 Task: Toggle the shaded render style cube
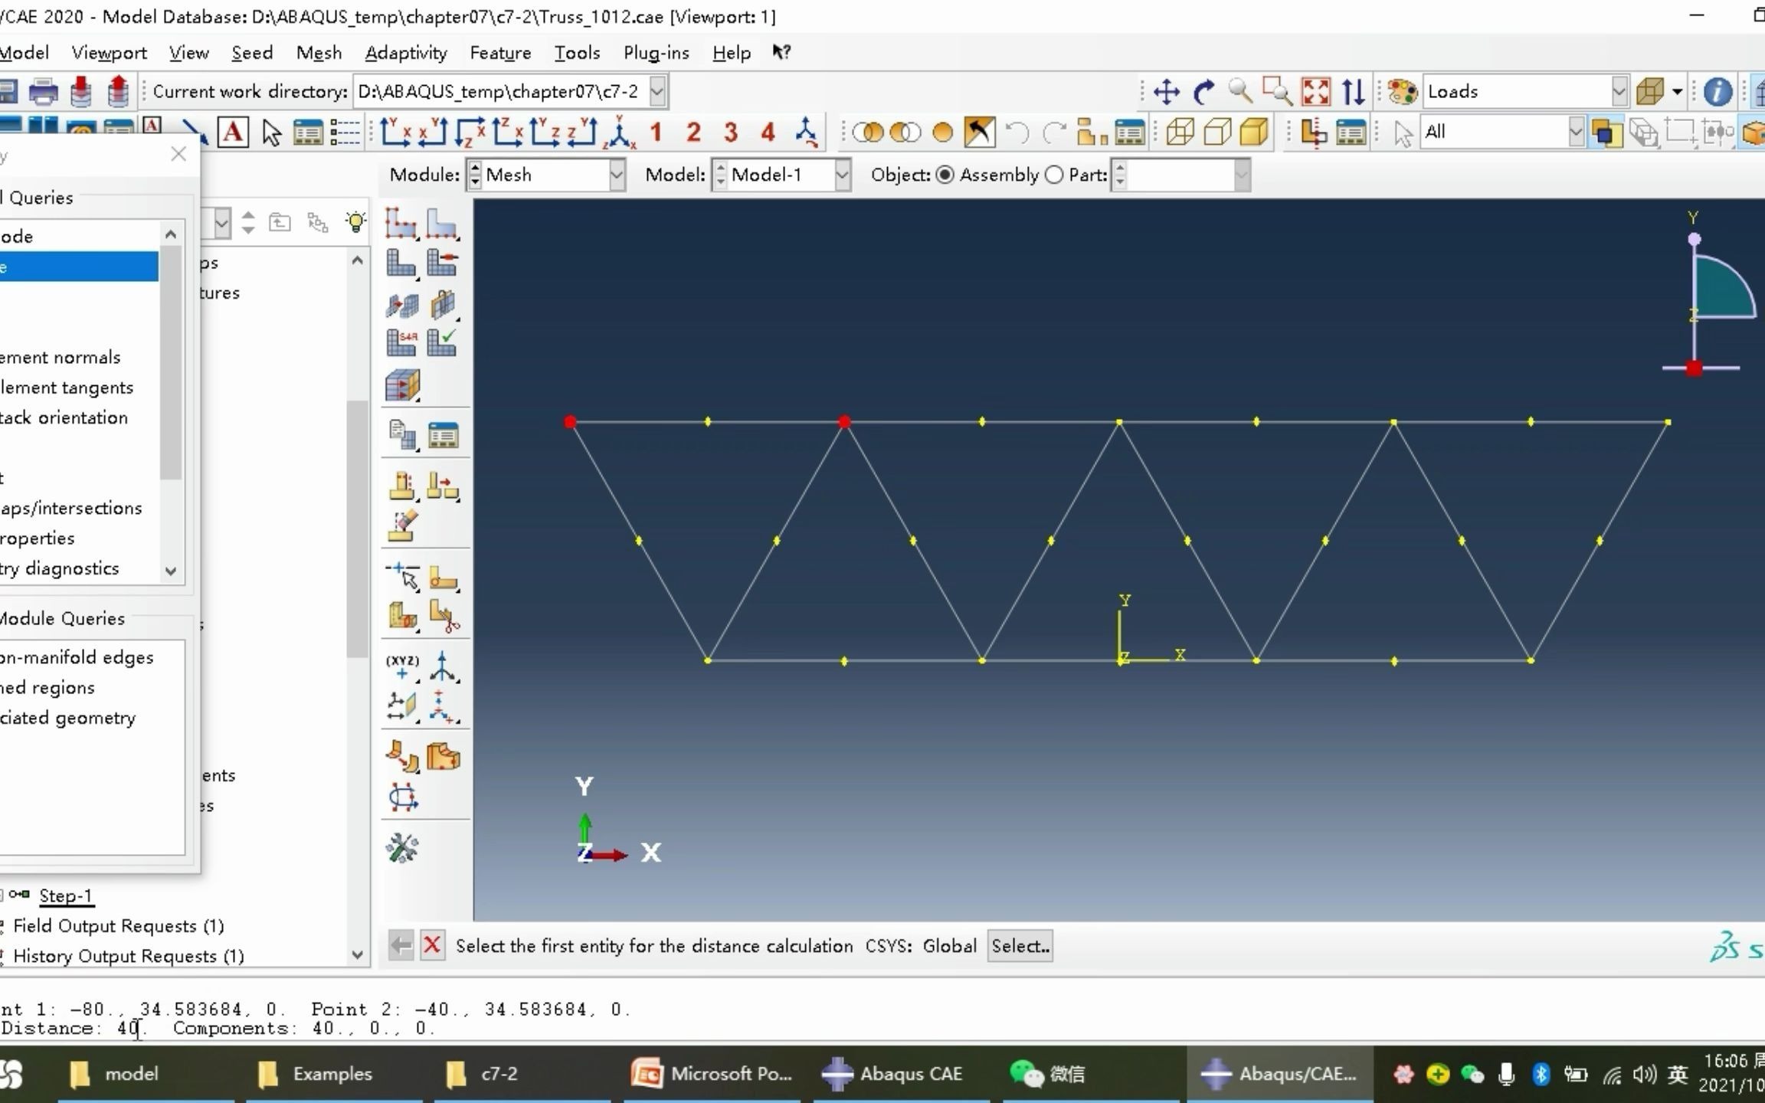(1254, 133)
